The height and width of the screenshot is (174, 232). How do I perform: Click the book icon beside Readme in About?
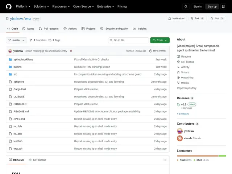(x=178, y=57)
